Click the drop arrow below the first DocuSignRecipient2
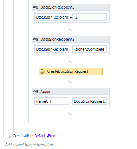 pos(71,29)
